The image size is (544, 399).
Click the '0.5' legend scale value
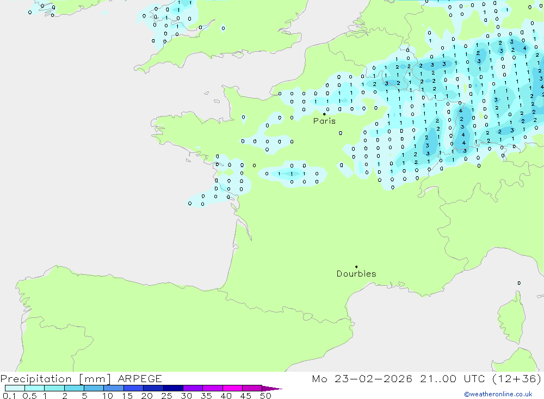29,396
